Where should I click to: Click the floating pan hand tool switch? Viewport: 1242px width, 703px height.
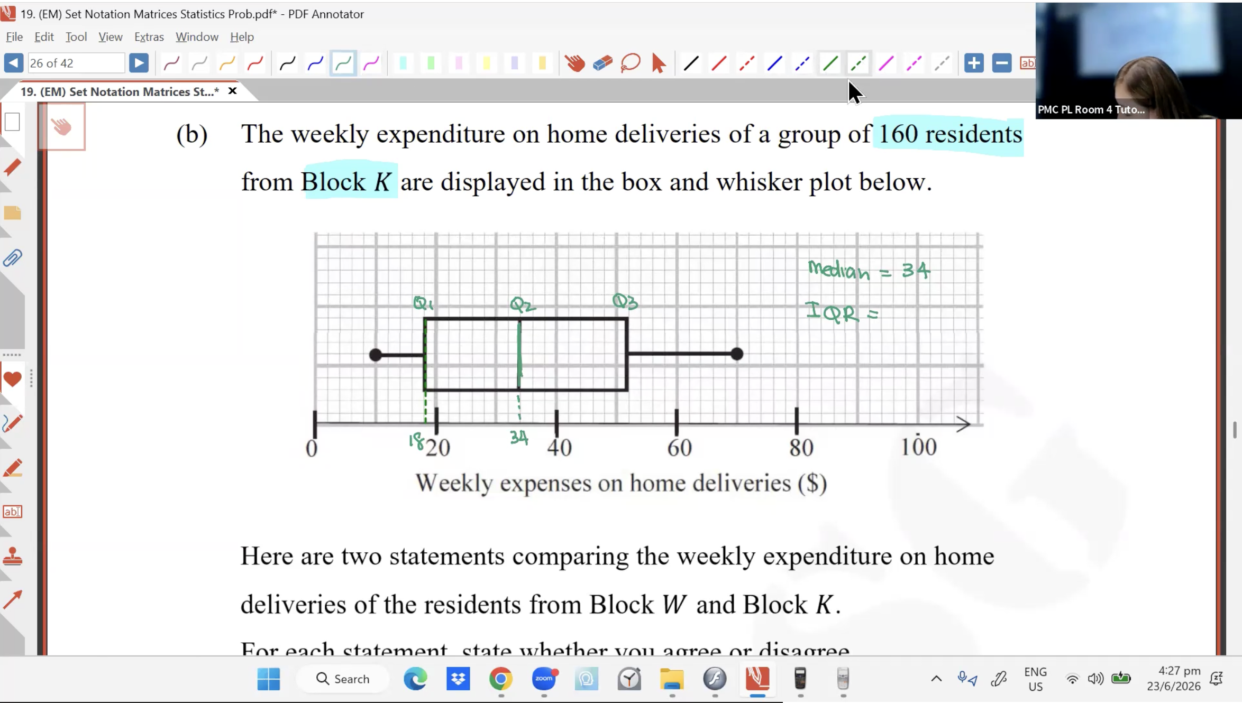tap(61, 127)
